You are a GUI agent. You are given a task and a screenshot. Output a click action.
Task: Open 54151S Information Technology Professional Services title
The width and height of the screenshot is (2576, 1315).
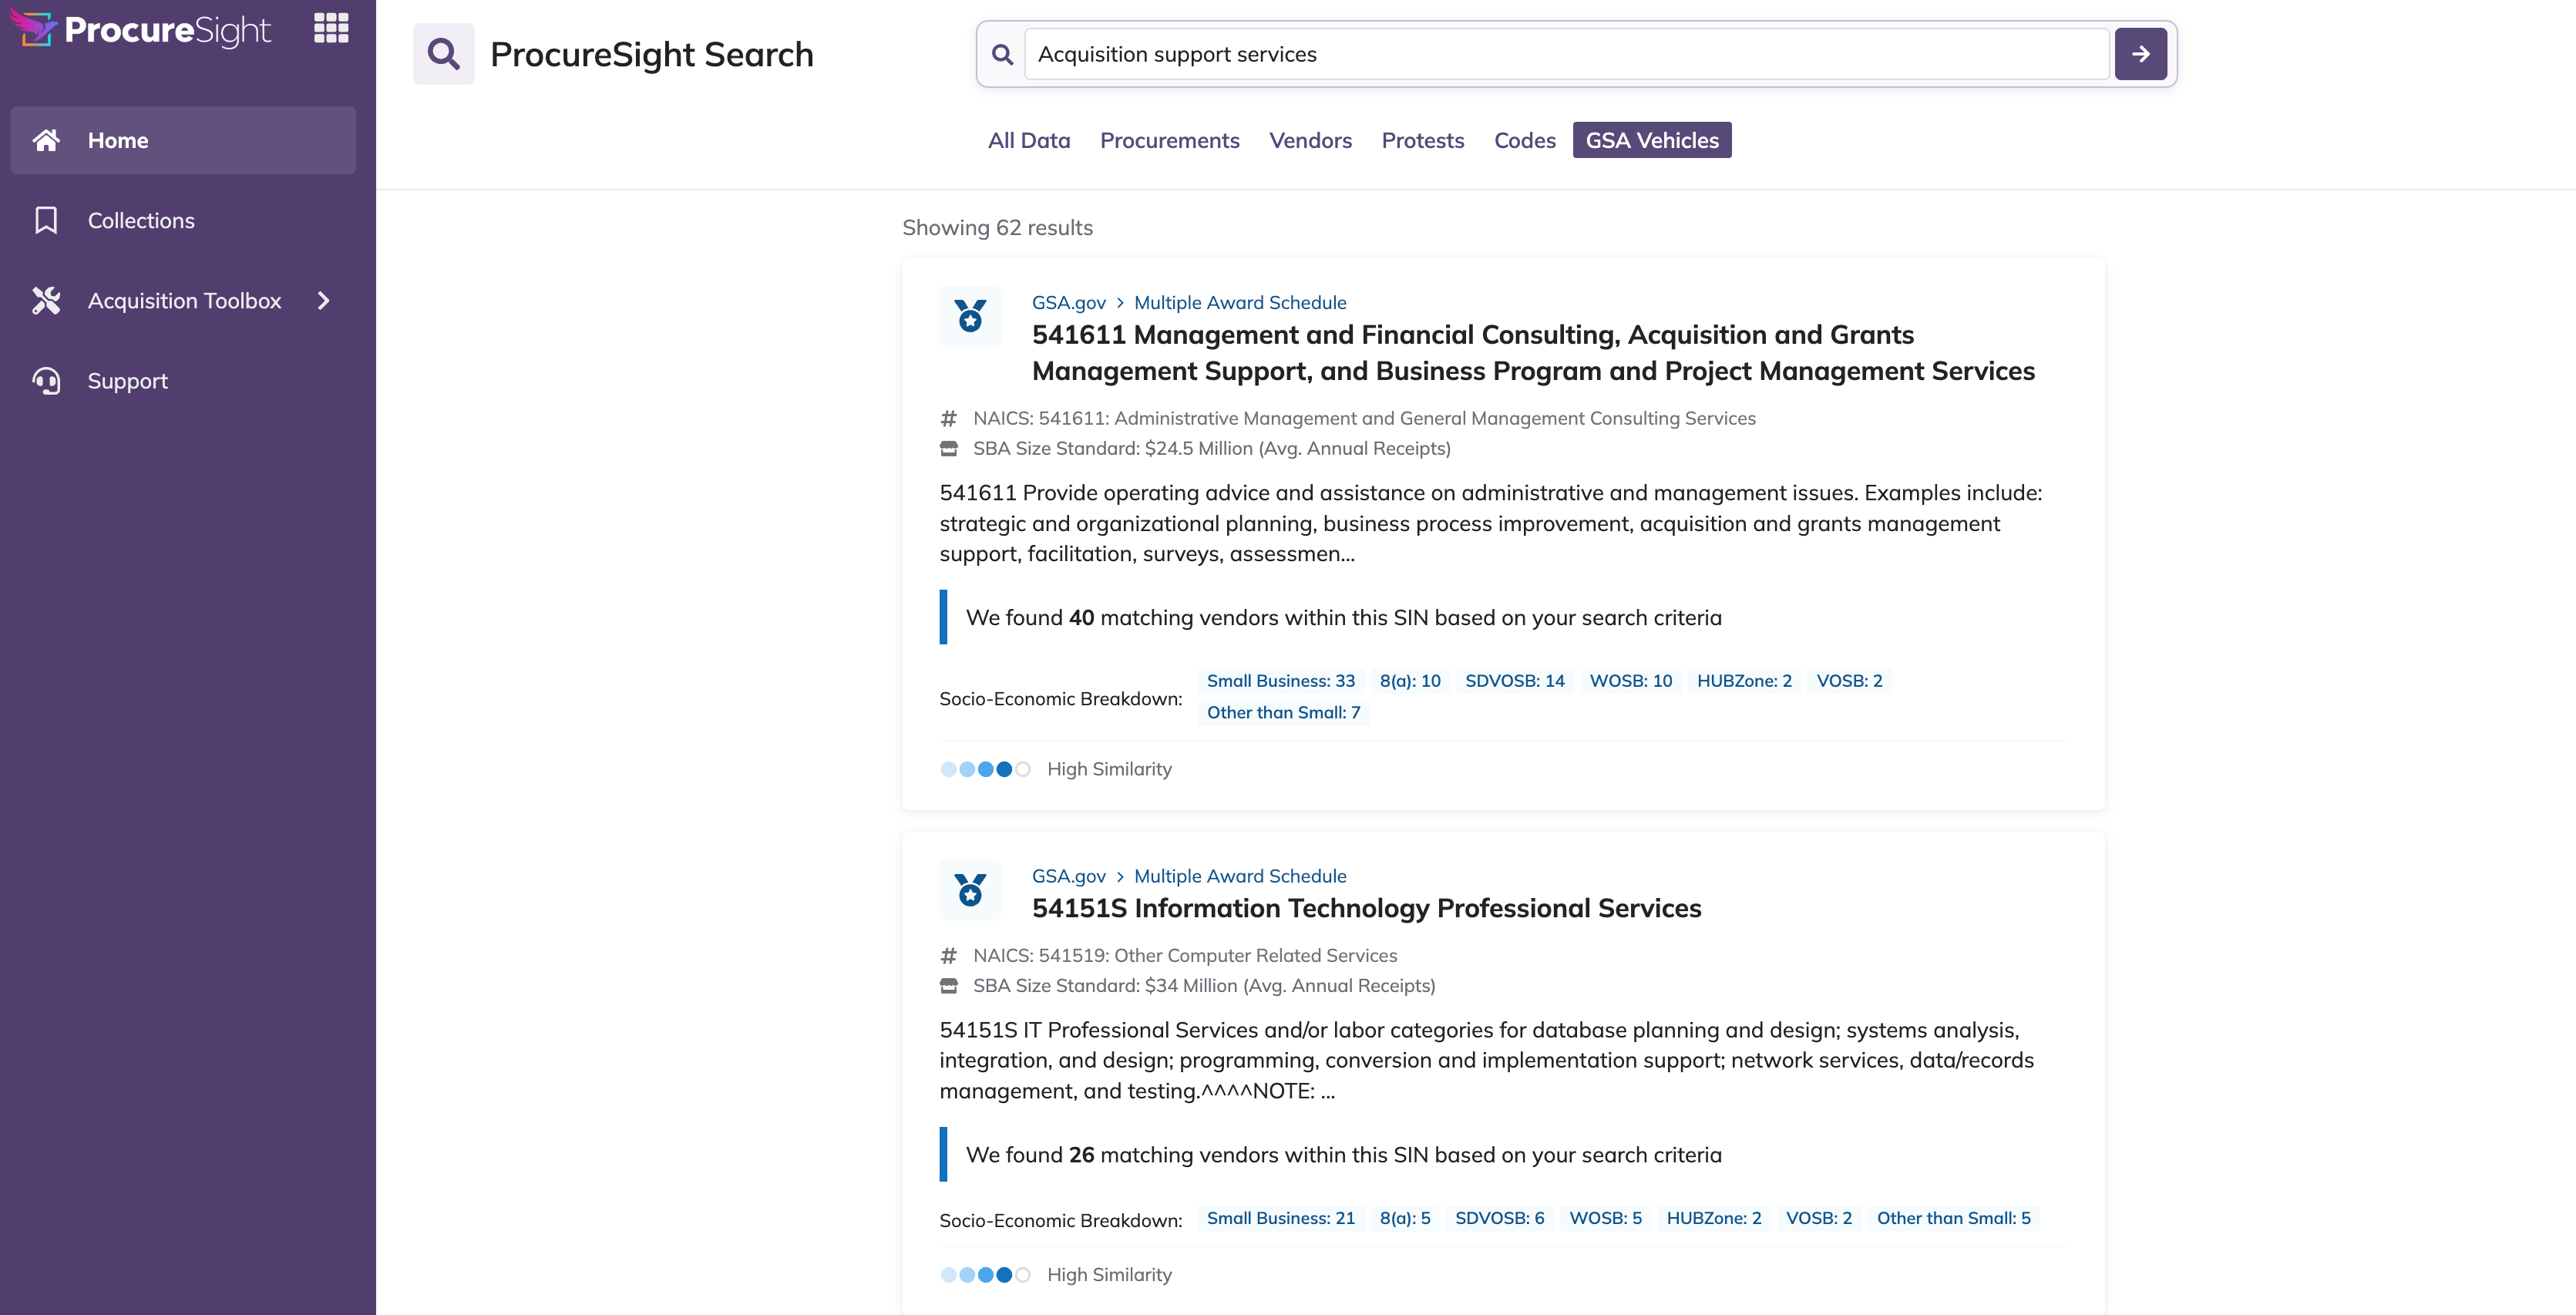(x=1366, y=908)
